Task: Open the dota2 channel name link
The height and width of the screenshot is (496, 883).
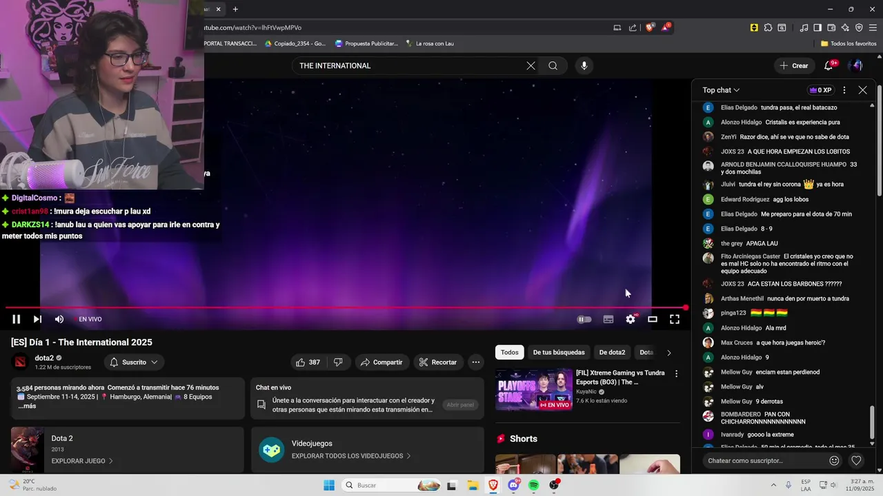Action: [44, 358]
